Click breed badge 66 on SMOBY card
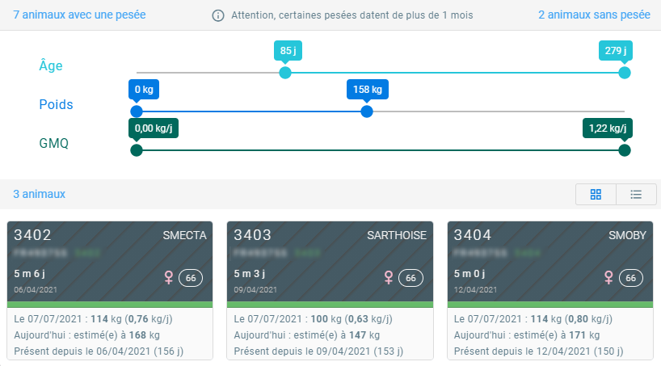The image size is (661, 366). pos(630,278)
